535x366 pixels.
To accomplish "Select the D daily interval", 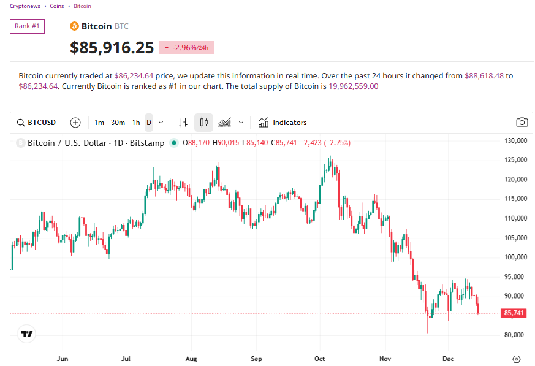I will click(149, 123).
